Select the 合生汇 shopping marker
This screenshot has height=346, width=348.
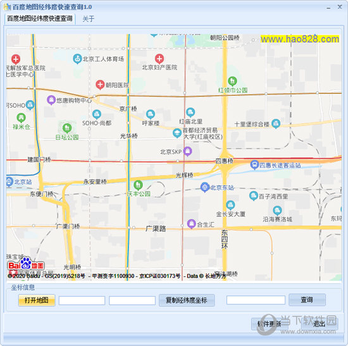coord(191,224)
